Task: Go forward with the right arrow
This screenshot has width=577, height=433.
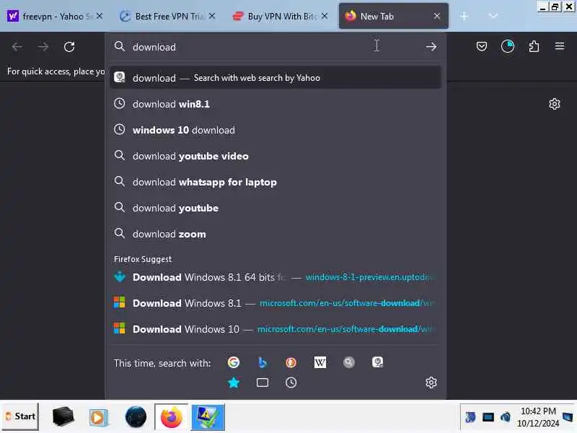Action: [x=43, y=47]
